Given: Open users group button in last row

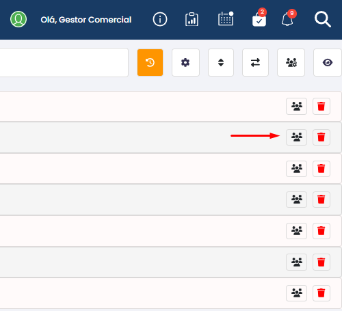Looking at the screenshot, I should (296, 293).
